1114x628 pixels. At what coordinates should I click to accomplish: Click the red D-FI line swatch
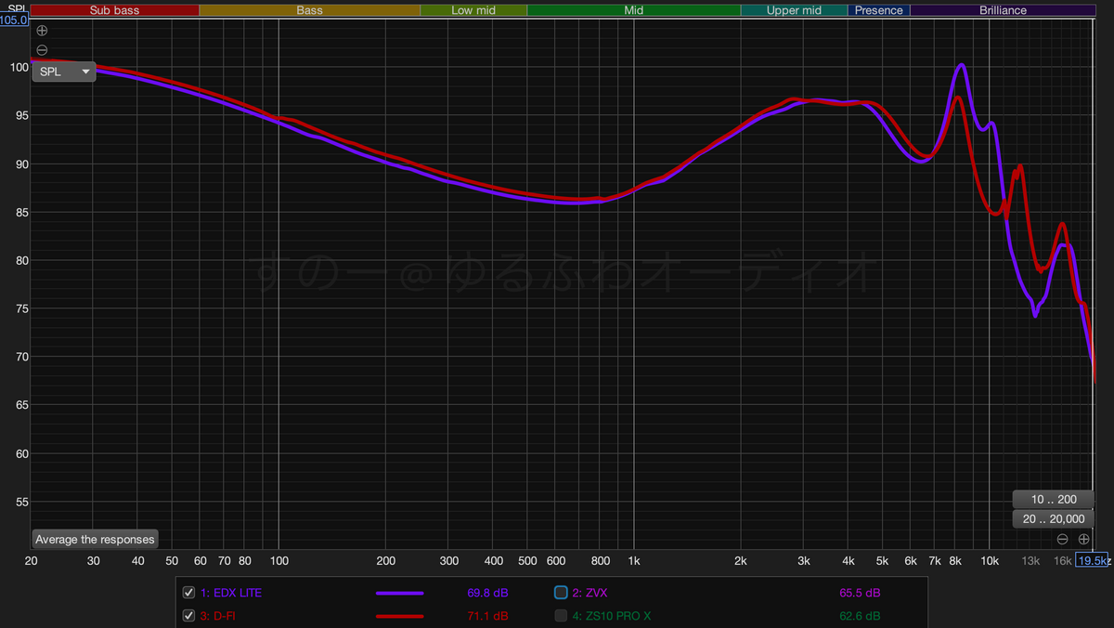tap(399, 616)
